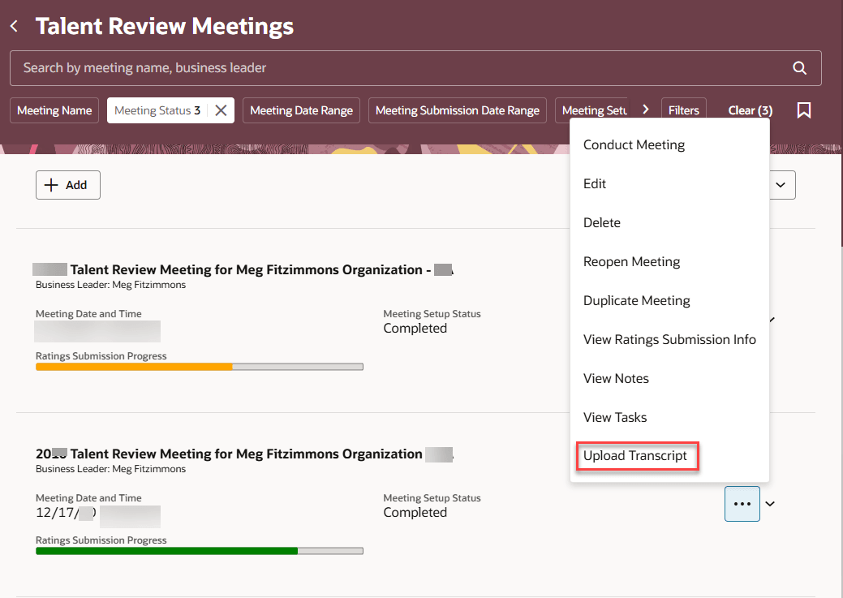Click the green ratings progress bar
Screen dimensions: 843x598
[x=200, y=551]
